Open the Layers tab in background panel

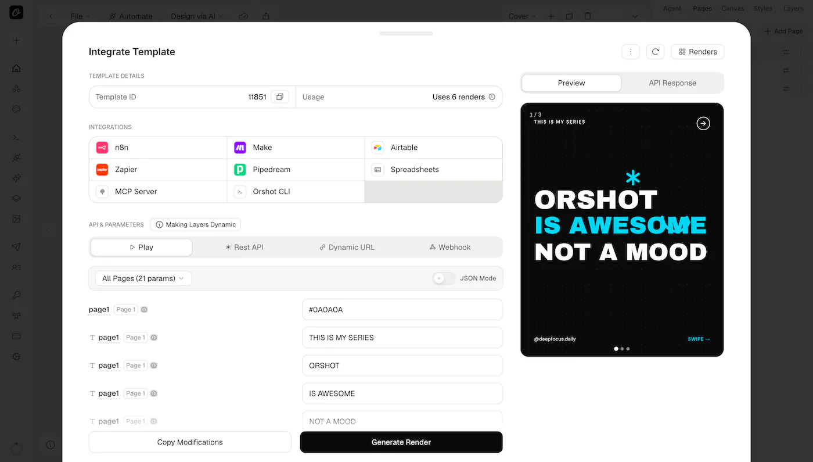[x=793, y=9]
